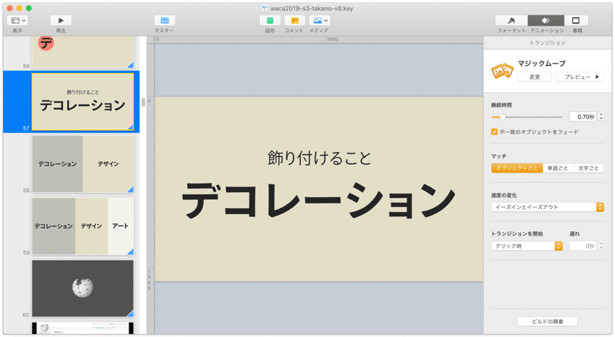Screen dimensions: 615x337
Task: Open the Media (メディア) dropdown
Action: 319,21
